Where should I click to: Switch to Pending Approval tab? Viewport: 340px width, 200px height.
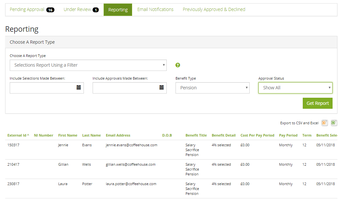32,9
